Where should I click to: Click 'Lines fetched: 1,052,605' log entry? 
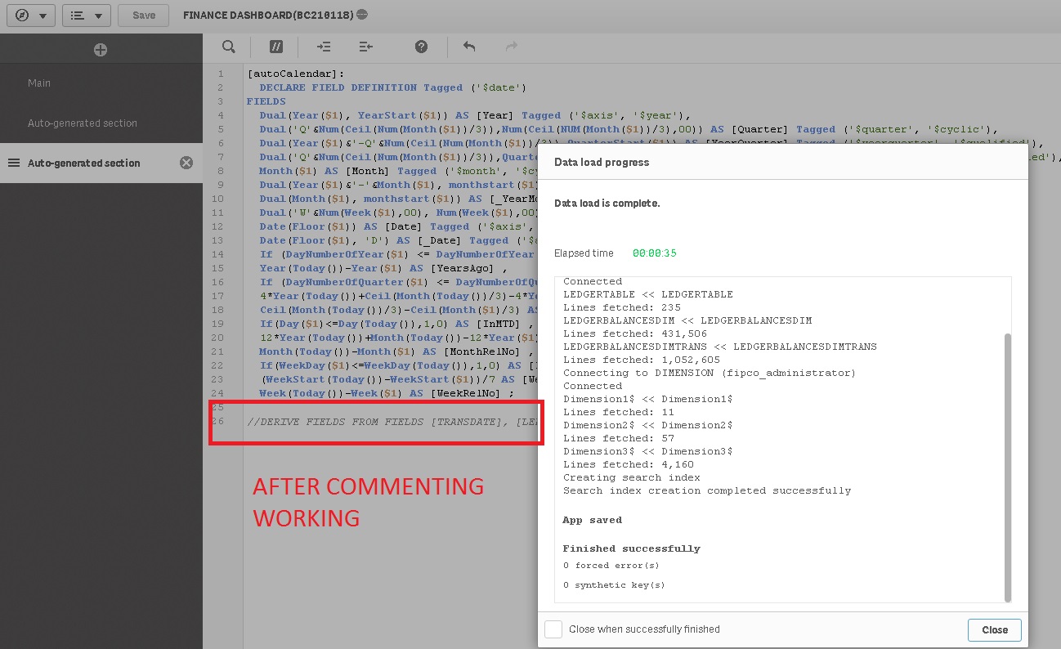coord(642,360)
